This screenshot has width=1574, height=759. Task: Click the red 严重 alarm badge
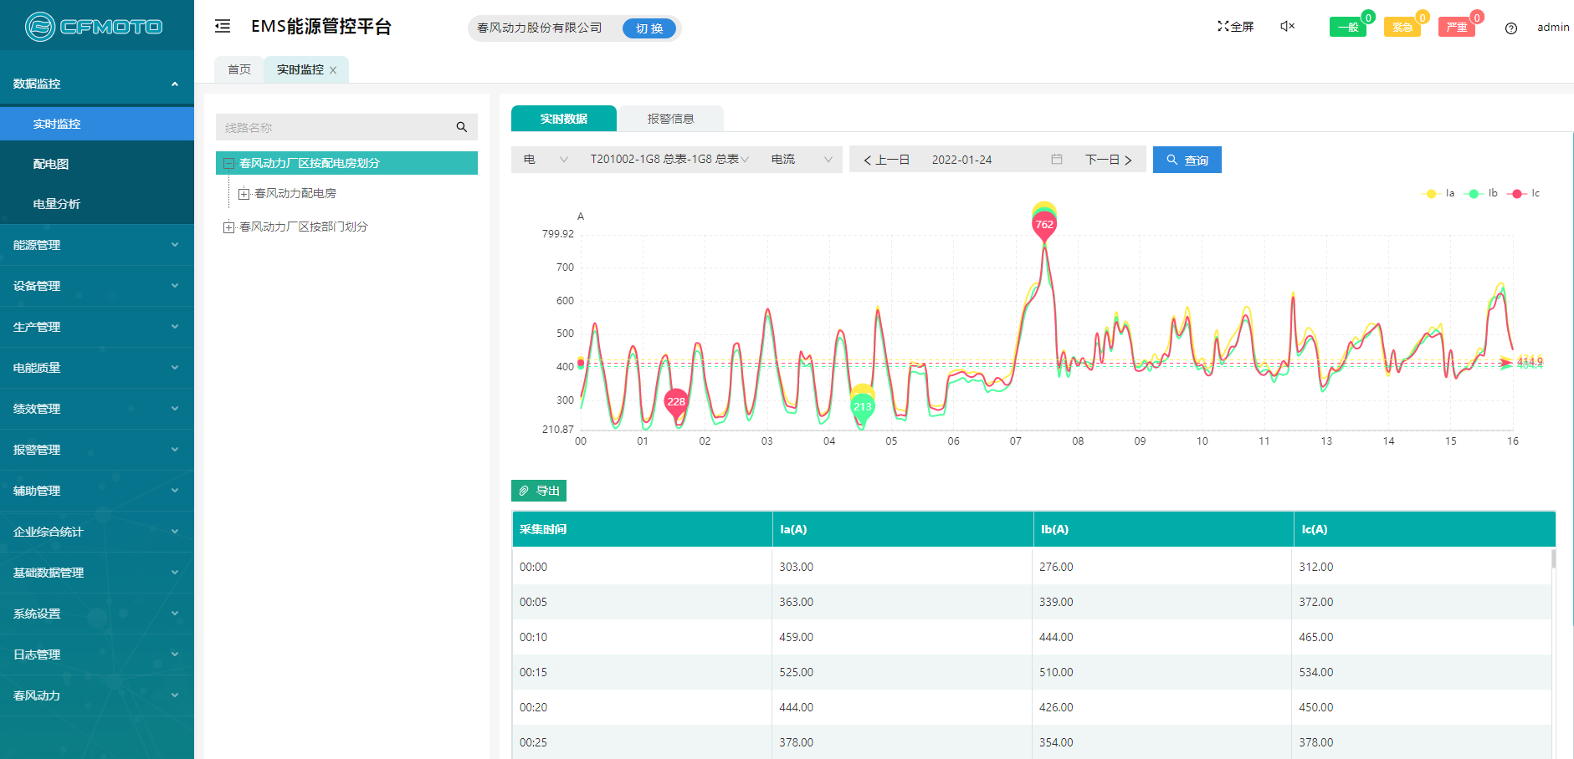pos(1456,28)
